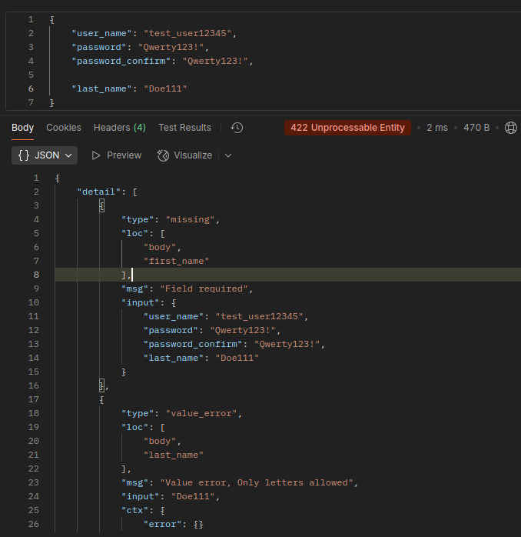This screenshot has height=537, width=521.
Task: Click "Field required" message text
Action: [x=204, y=289]
